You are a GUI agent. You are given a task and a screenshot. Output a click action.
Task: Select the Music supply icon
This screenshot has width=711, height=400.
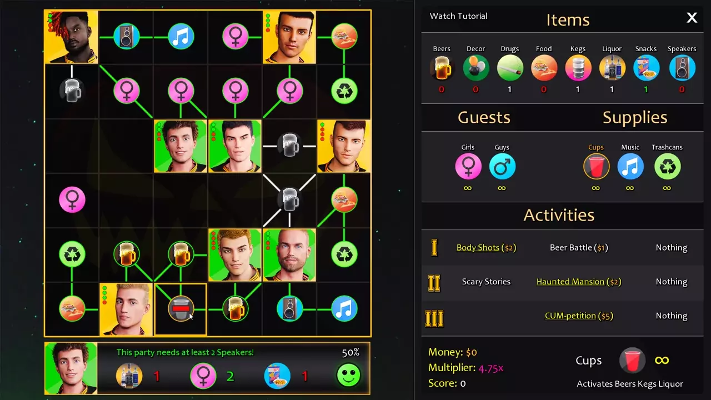tap(630, 167)
